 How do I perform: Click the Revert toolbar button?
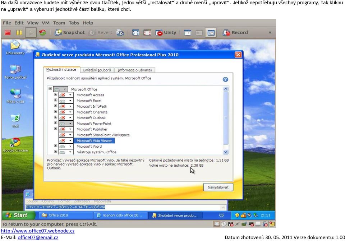101,33
